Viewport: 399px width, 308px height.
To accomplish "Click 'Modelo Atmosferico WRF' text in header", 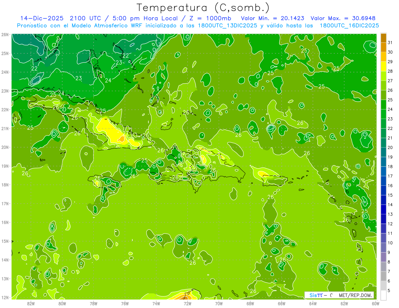I will [106, 26].
